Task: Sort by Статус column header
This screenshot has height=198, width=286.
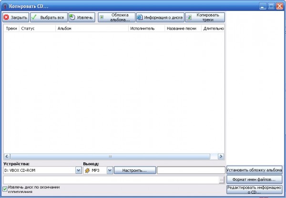Action: 37,29
